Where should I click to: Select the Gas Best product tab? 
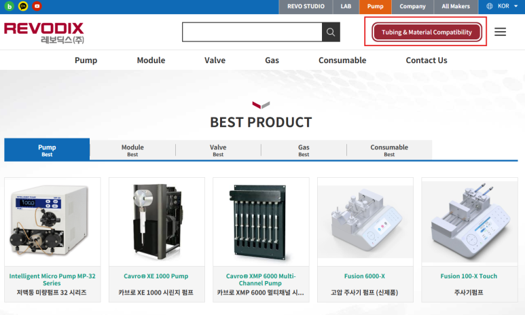[304, 150]
